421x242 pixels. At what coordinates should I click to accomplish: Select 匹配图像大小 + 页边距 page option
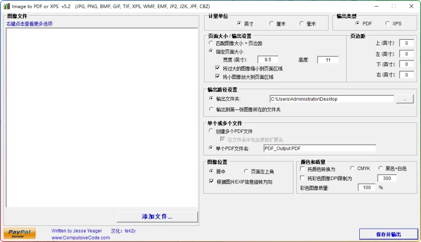(211, 44)
